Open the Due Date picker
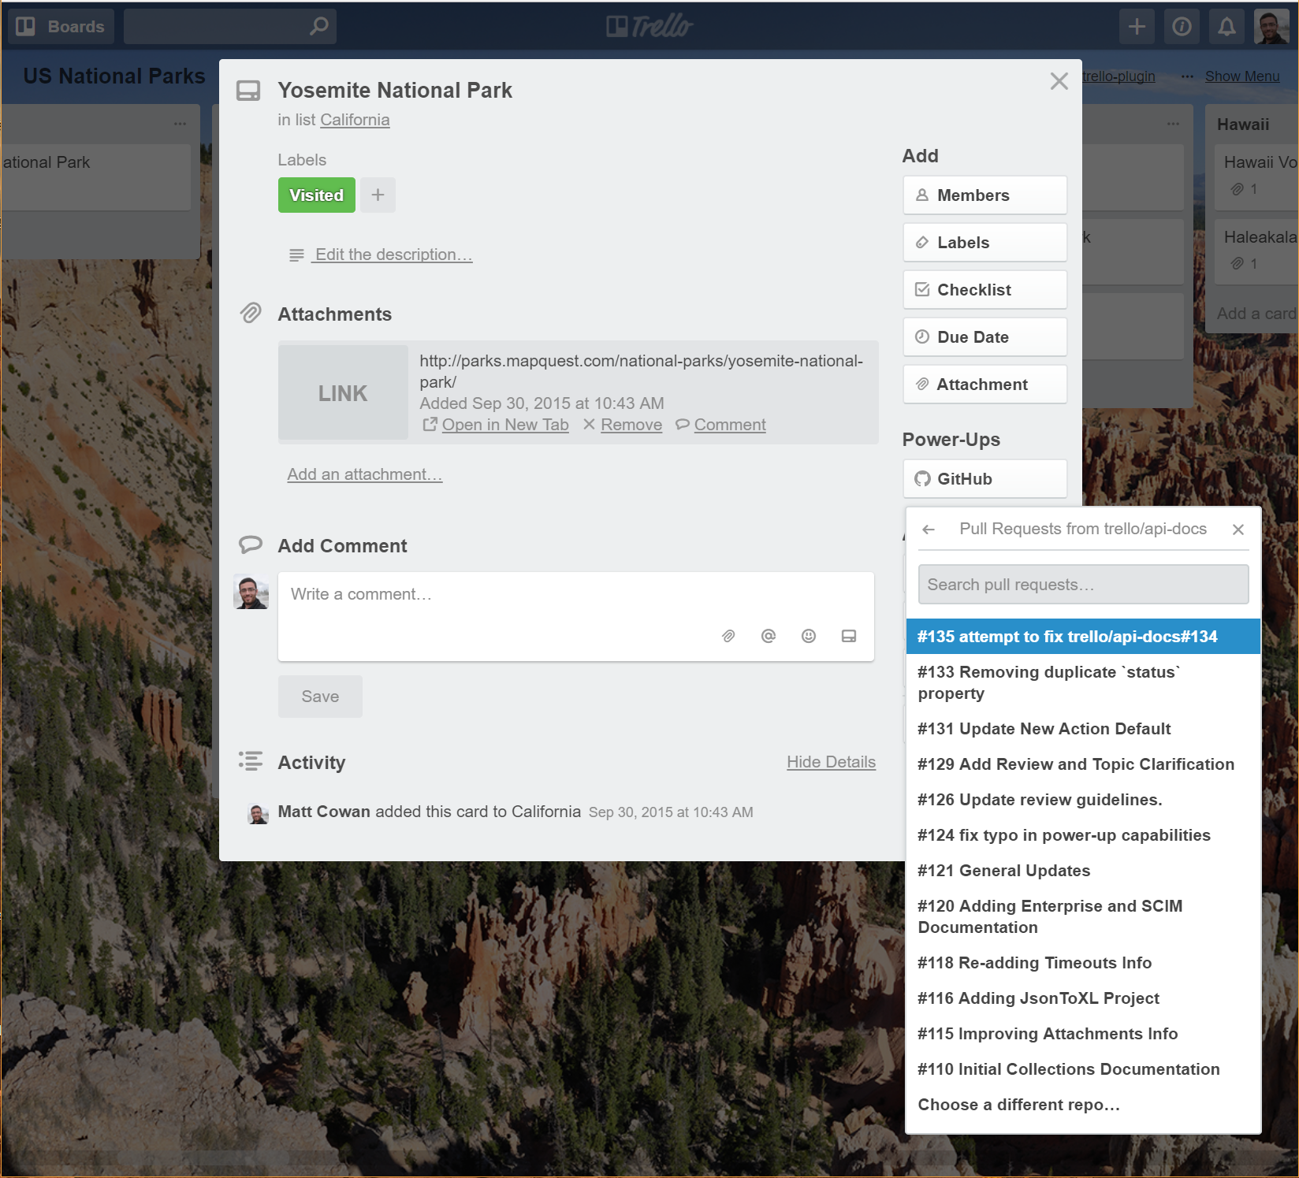 coord(984,337)
